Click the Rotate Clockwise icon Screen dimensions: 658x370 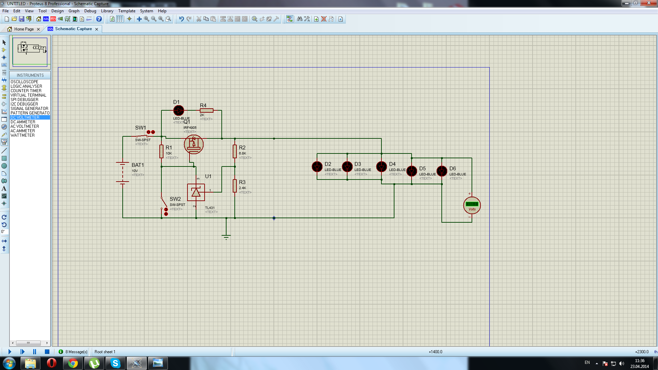4,217
